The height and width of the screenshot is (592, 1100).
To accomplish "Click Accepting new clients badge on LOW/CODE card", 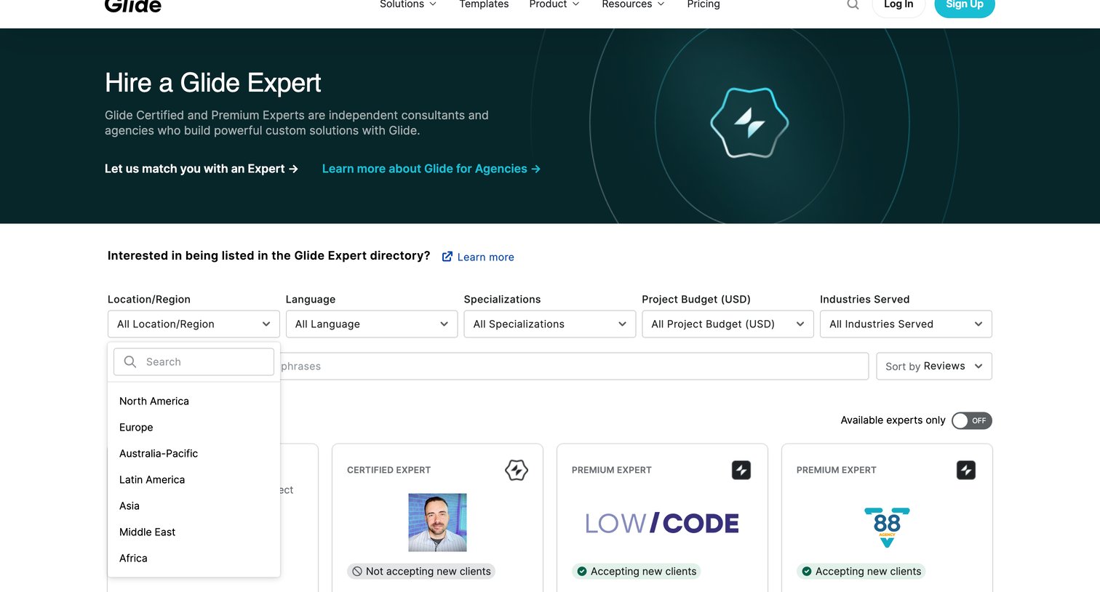I will click(637, 572).
